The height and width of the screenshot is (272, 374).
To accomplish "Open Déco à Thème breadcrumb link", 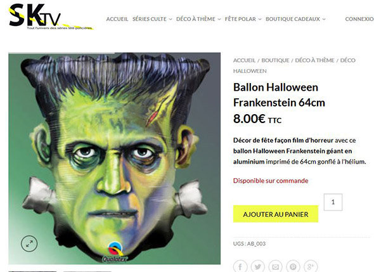I will (x=314, y=60).
